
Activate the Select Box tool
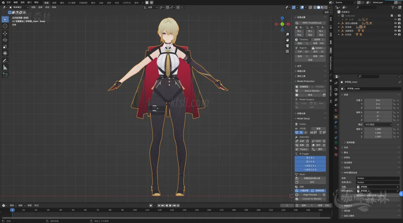(5, 19)
